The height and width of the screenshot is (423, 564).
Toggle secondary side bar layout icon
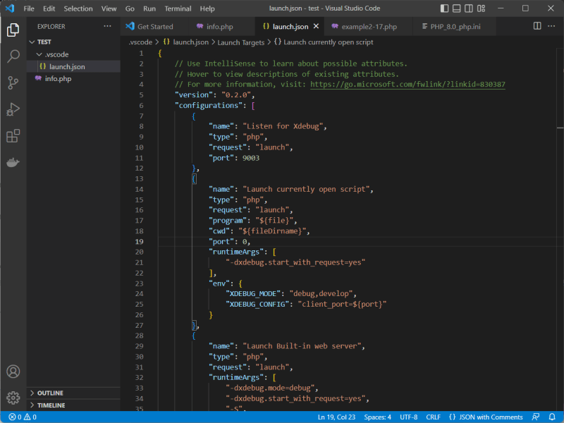pos(469,8)
